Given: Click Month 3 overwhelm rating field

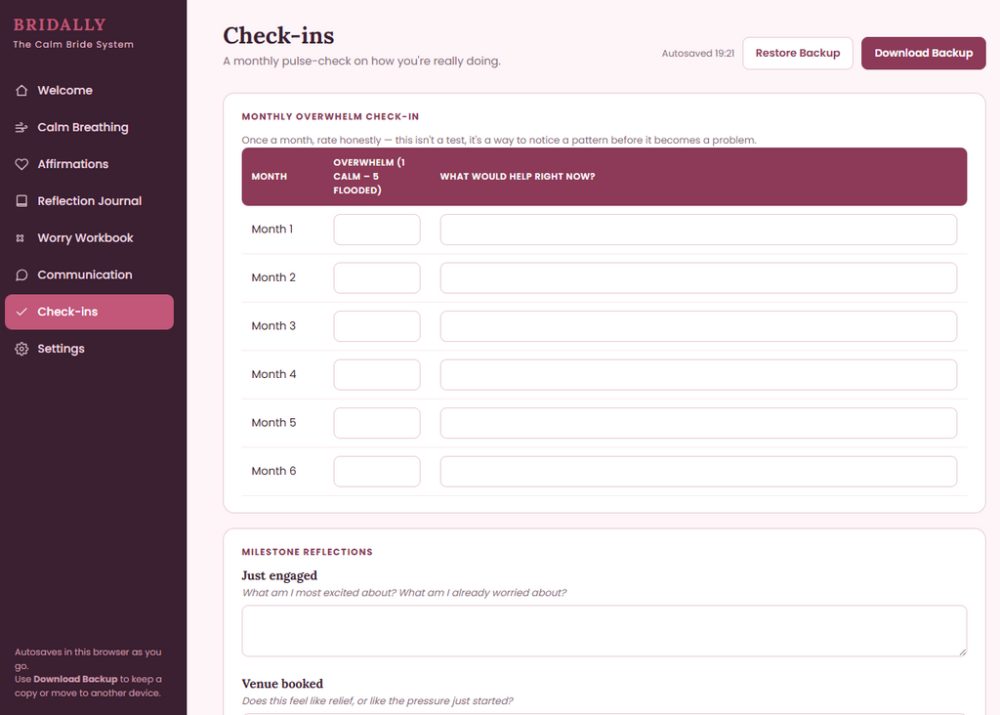Looking at the screenshot, I should coord(377,326).
